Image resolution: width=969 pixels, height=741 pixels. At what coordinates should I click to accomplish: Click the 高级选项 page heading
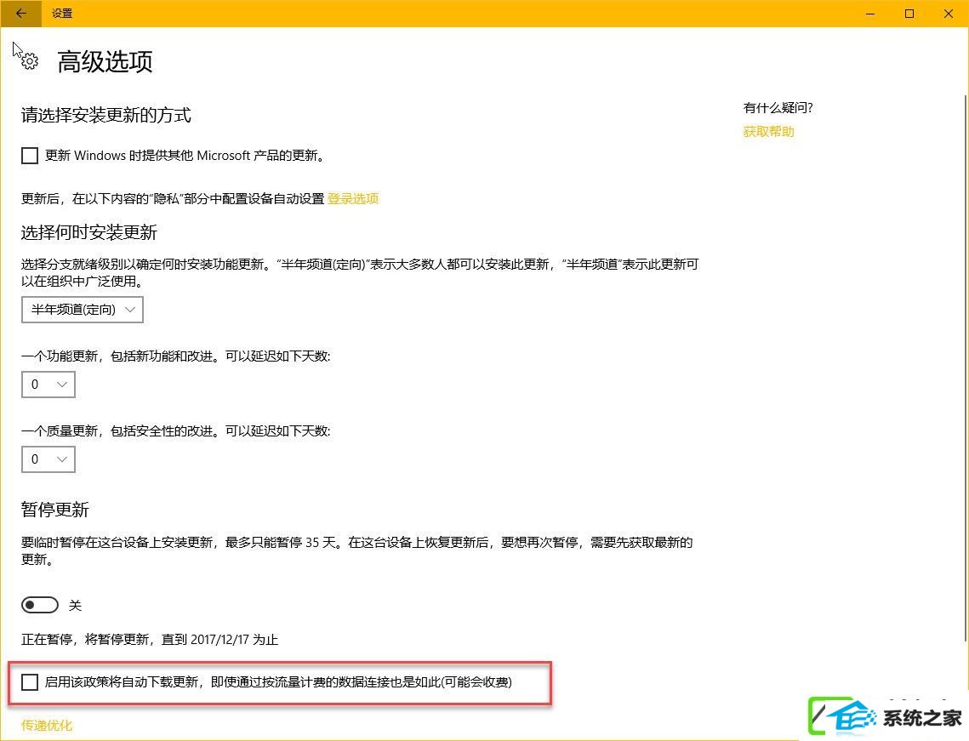click(x=105, y=62)
